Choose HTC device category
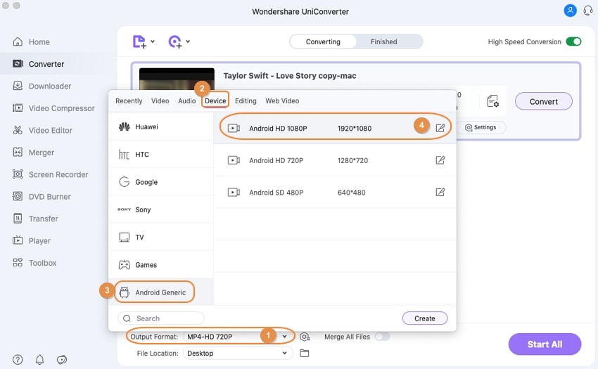598x369 pixels. pyautogui.click(x=160, y=155)
